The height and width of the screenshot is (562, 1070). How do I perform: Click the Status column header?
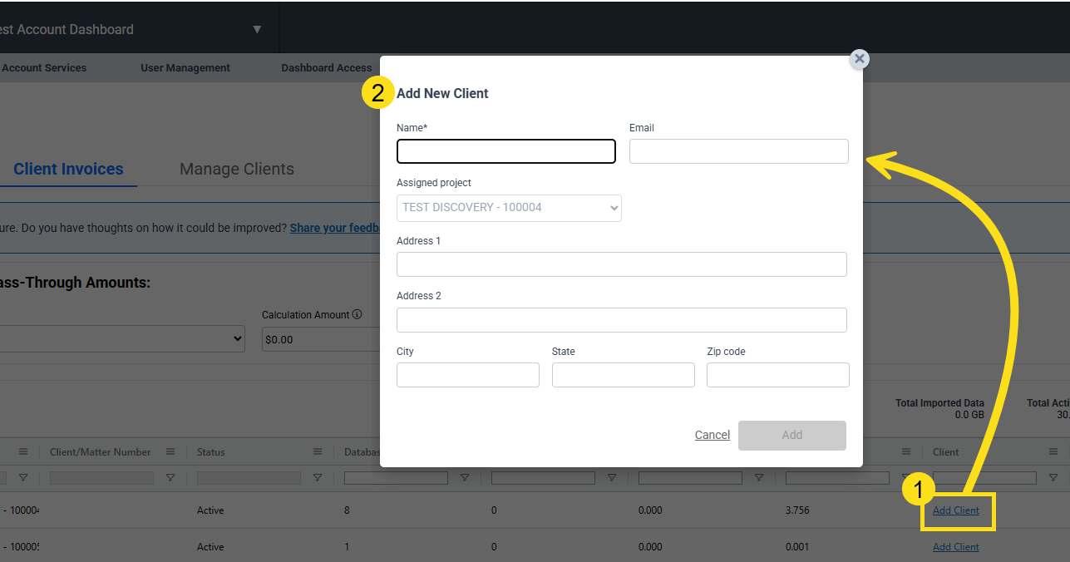coord(211,452)
